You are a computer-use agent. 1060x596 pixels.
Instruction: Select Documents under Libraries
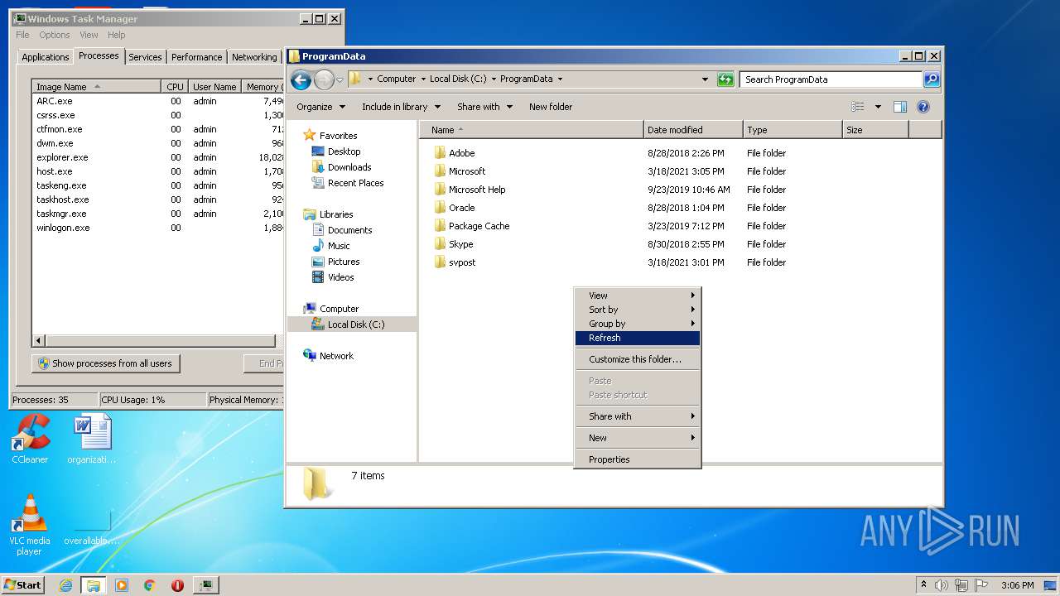pyautogui.click(x=349, y=230)
